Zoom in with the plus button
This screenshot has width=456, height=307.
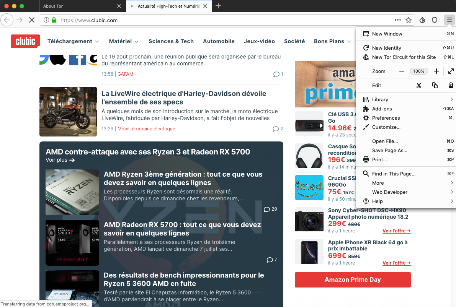(436, 71)
